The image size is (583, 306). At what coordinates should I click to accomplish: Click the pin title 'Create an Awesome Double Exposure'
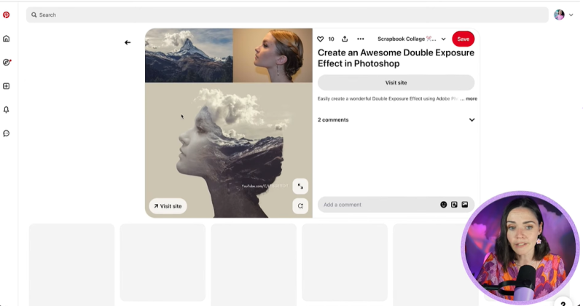[x=396, y=58]
